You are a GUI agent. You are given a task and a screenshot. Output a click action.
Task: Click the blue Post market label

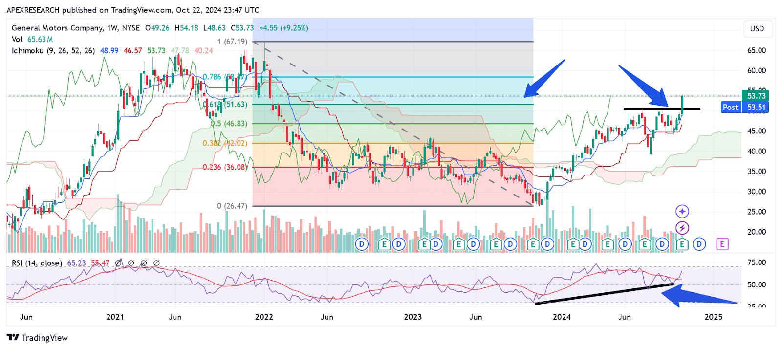pos(731,107)
